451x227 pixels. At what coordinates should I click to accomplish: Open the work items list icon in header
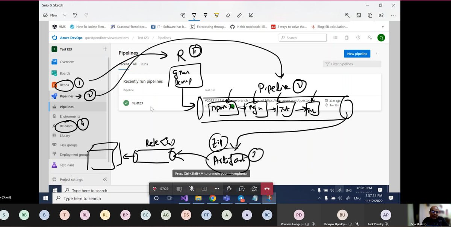coord(336,38)
